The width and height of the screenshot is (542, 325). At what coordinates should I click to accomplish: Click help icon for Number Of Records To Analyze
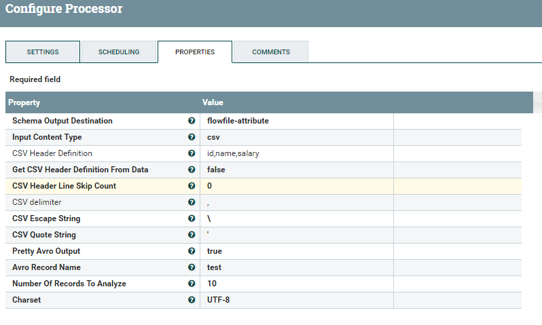click(192, 284)
